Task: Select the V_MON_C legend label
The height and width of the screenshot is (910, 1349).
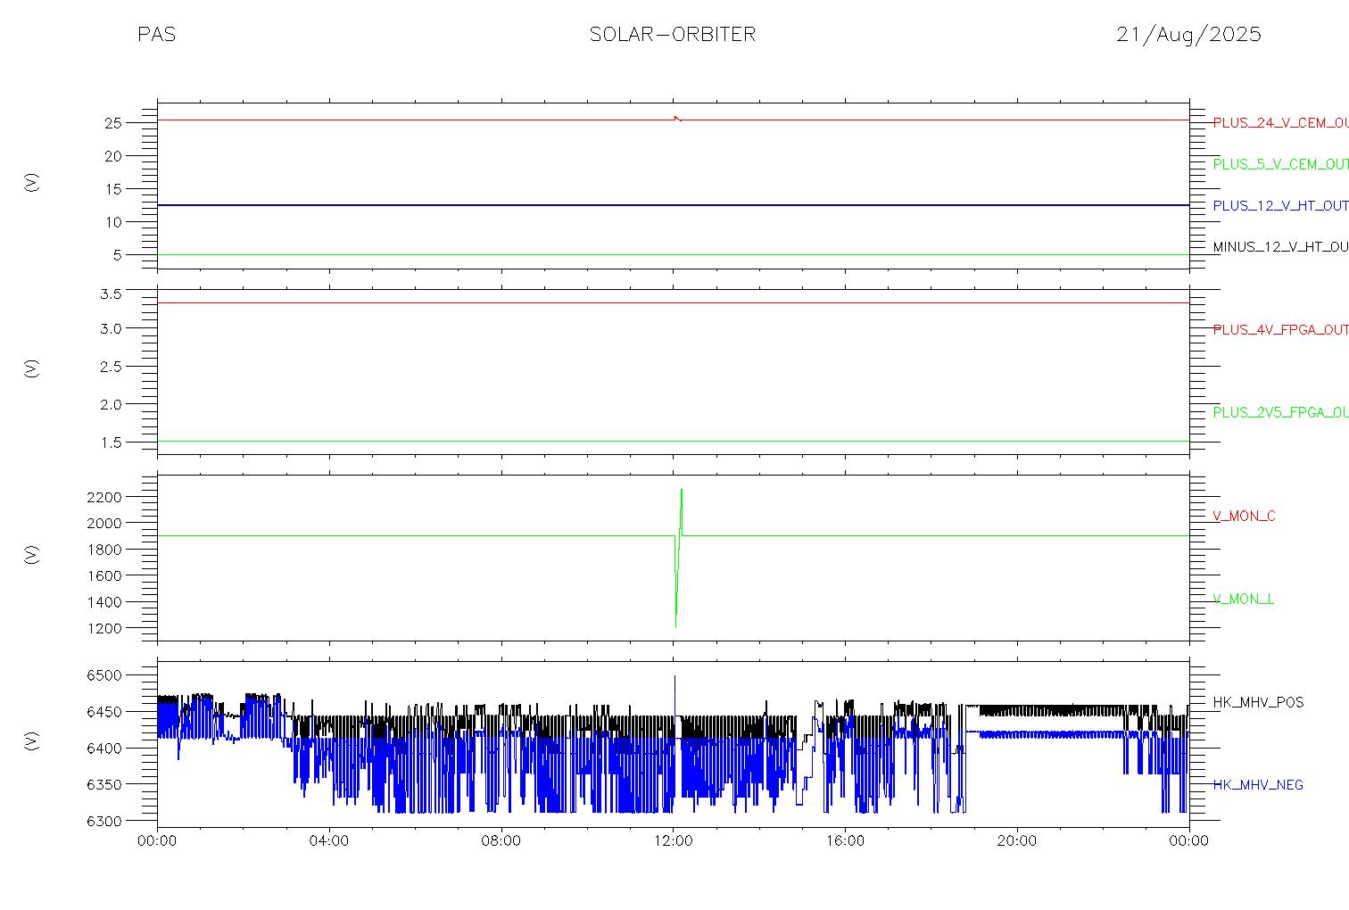Action: [1244, 517]
